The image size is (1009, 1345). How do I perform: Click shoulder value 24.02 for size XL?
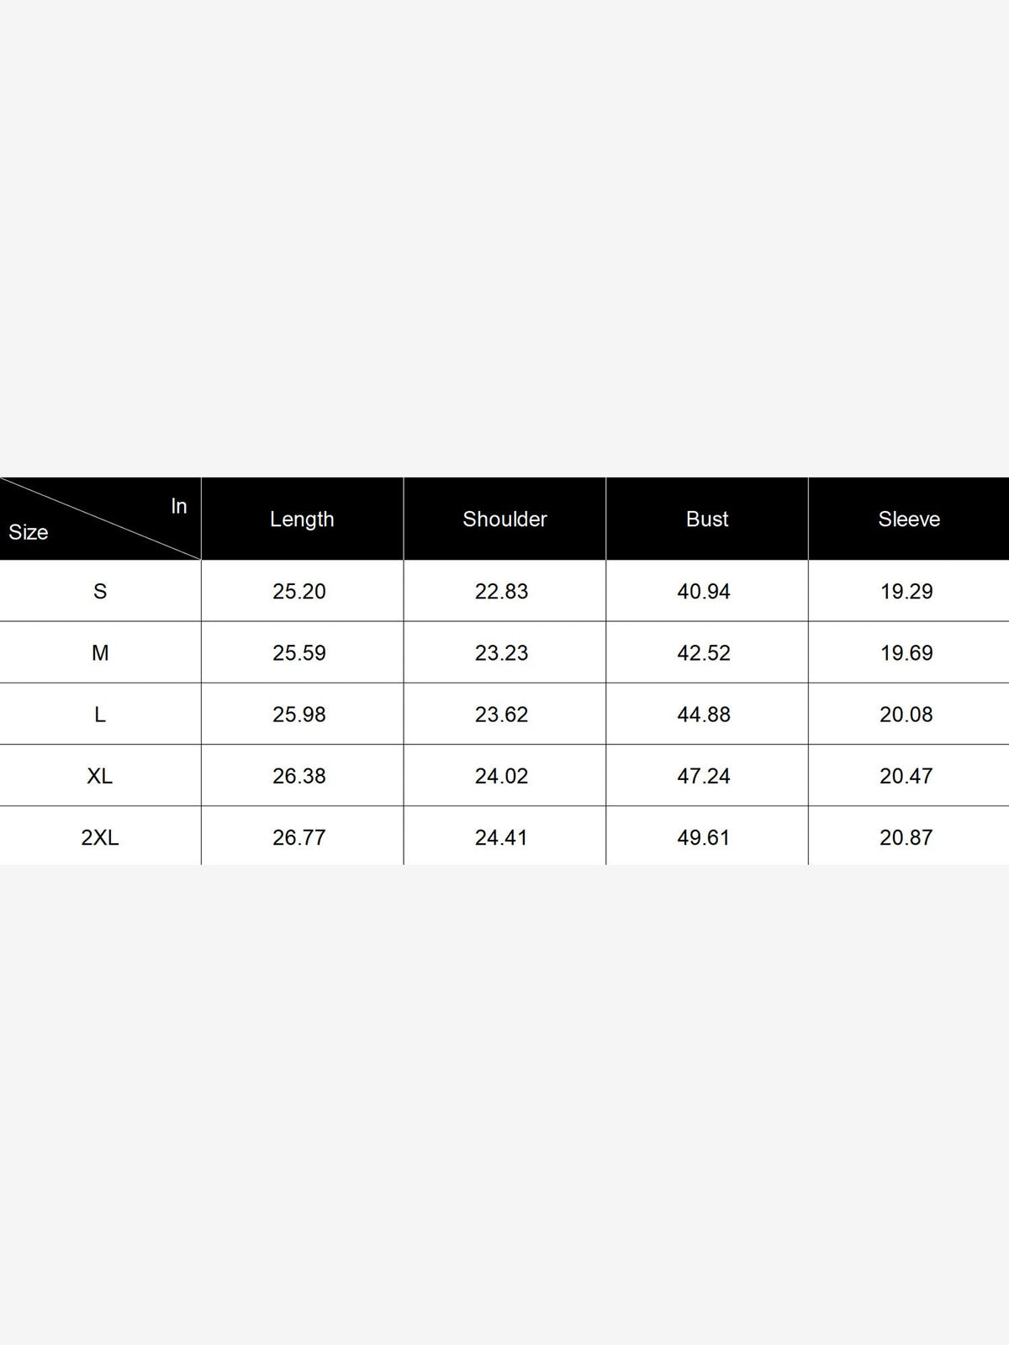[x=502, y=776]
